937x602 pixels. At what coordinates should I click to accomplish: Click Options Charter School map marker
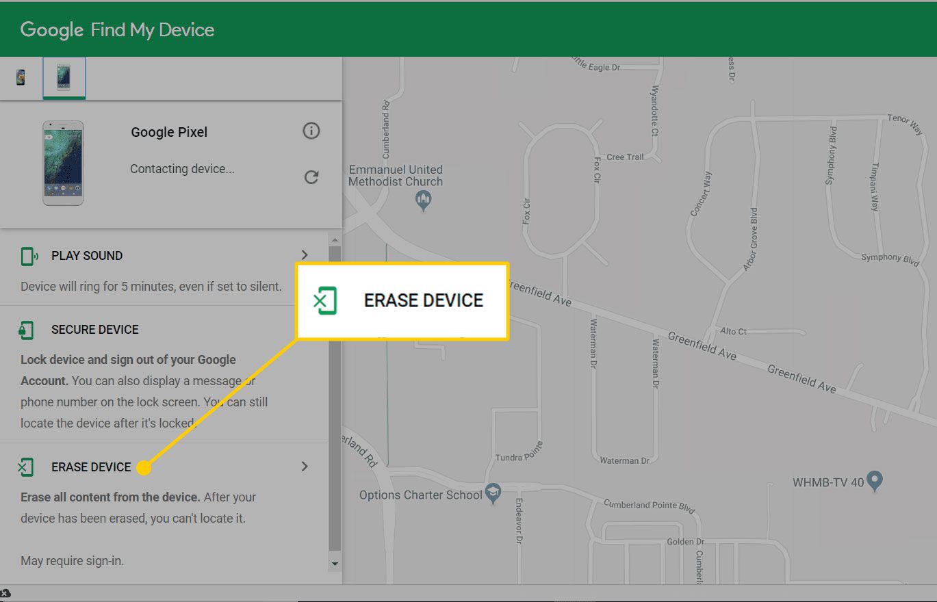493,492
